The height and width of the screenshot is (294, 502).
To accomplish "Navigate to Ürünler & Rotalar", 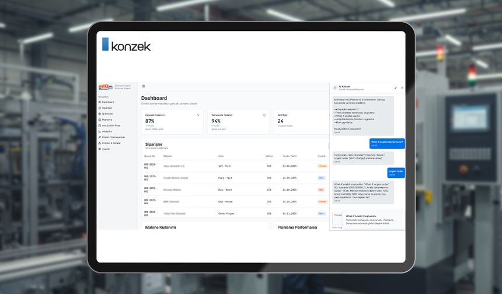I will (x=111, y=143).
